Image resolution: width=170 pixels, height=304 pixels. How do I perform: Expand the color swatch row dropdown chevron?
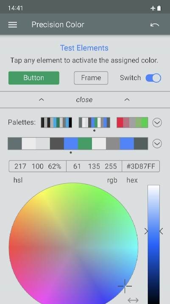(x=157, y=144)
